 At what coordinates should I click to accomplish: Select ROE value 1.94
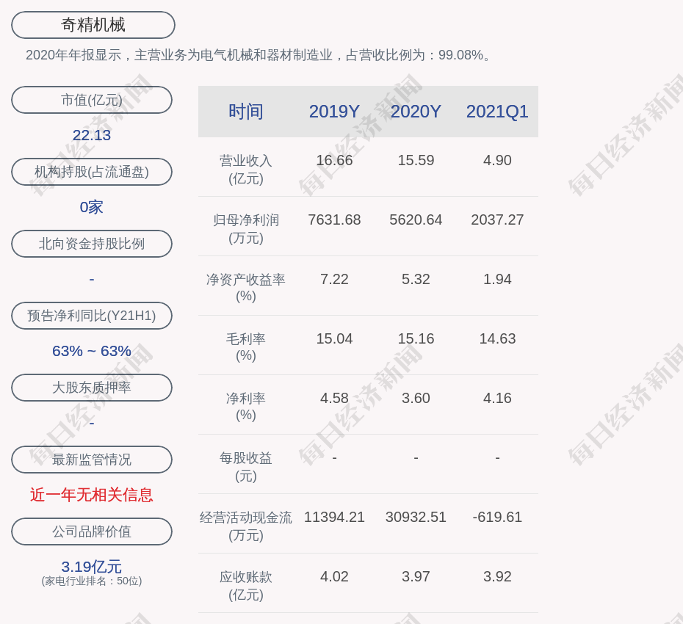click(x=497, y=279)
